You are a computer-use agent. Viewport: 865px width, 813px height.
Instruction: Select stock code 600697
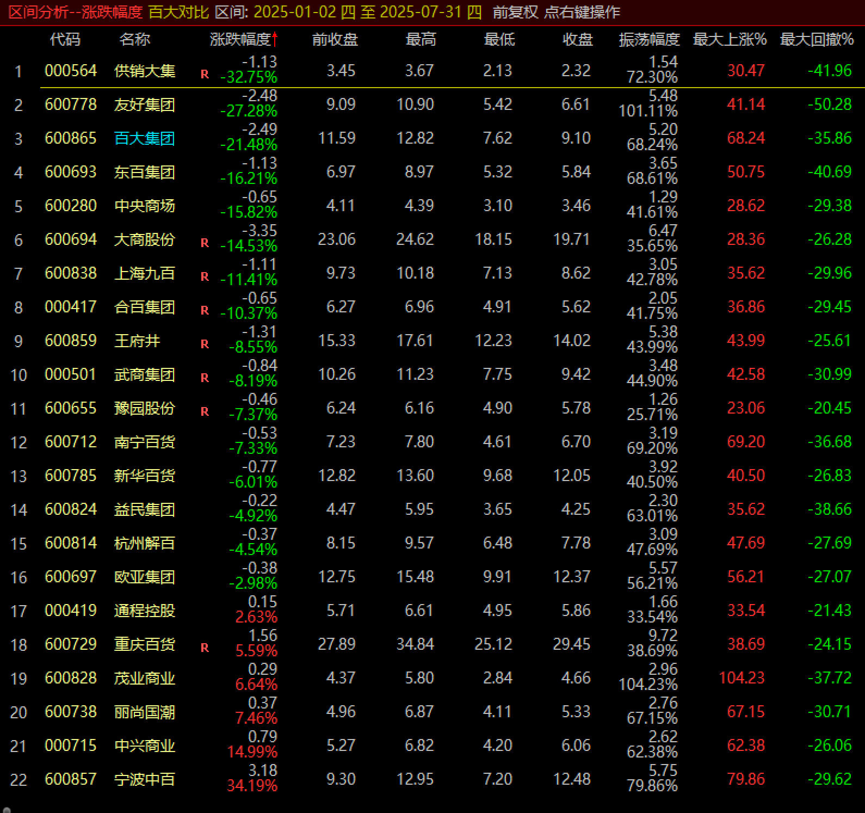point(71,577)
